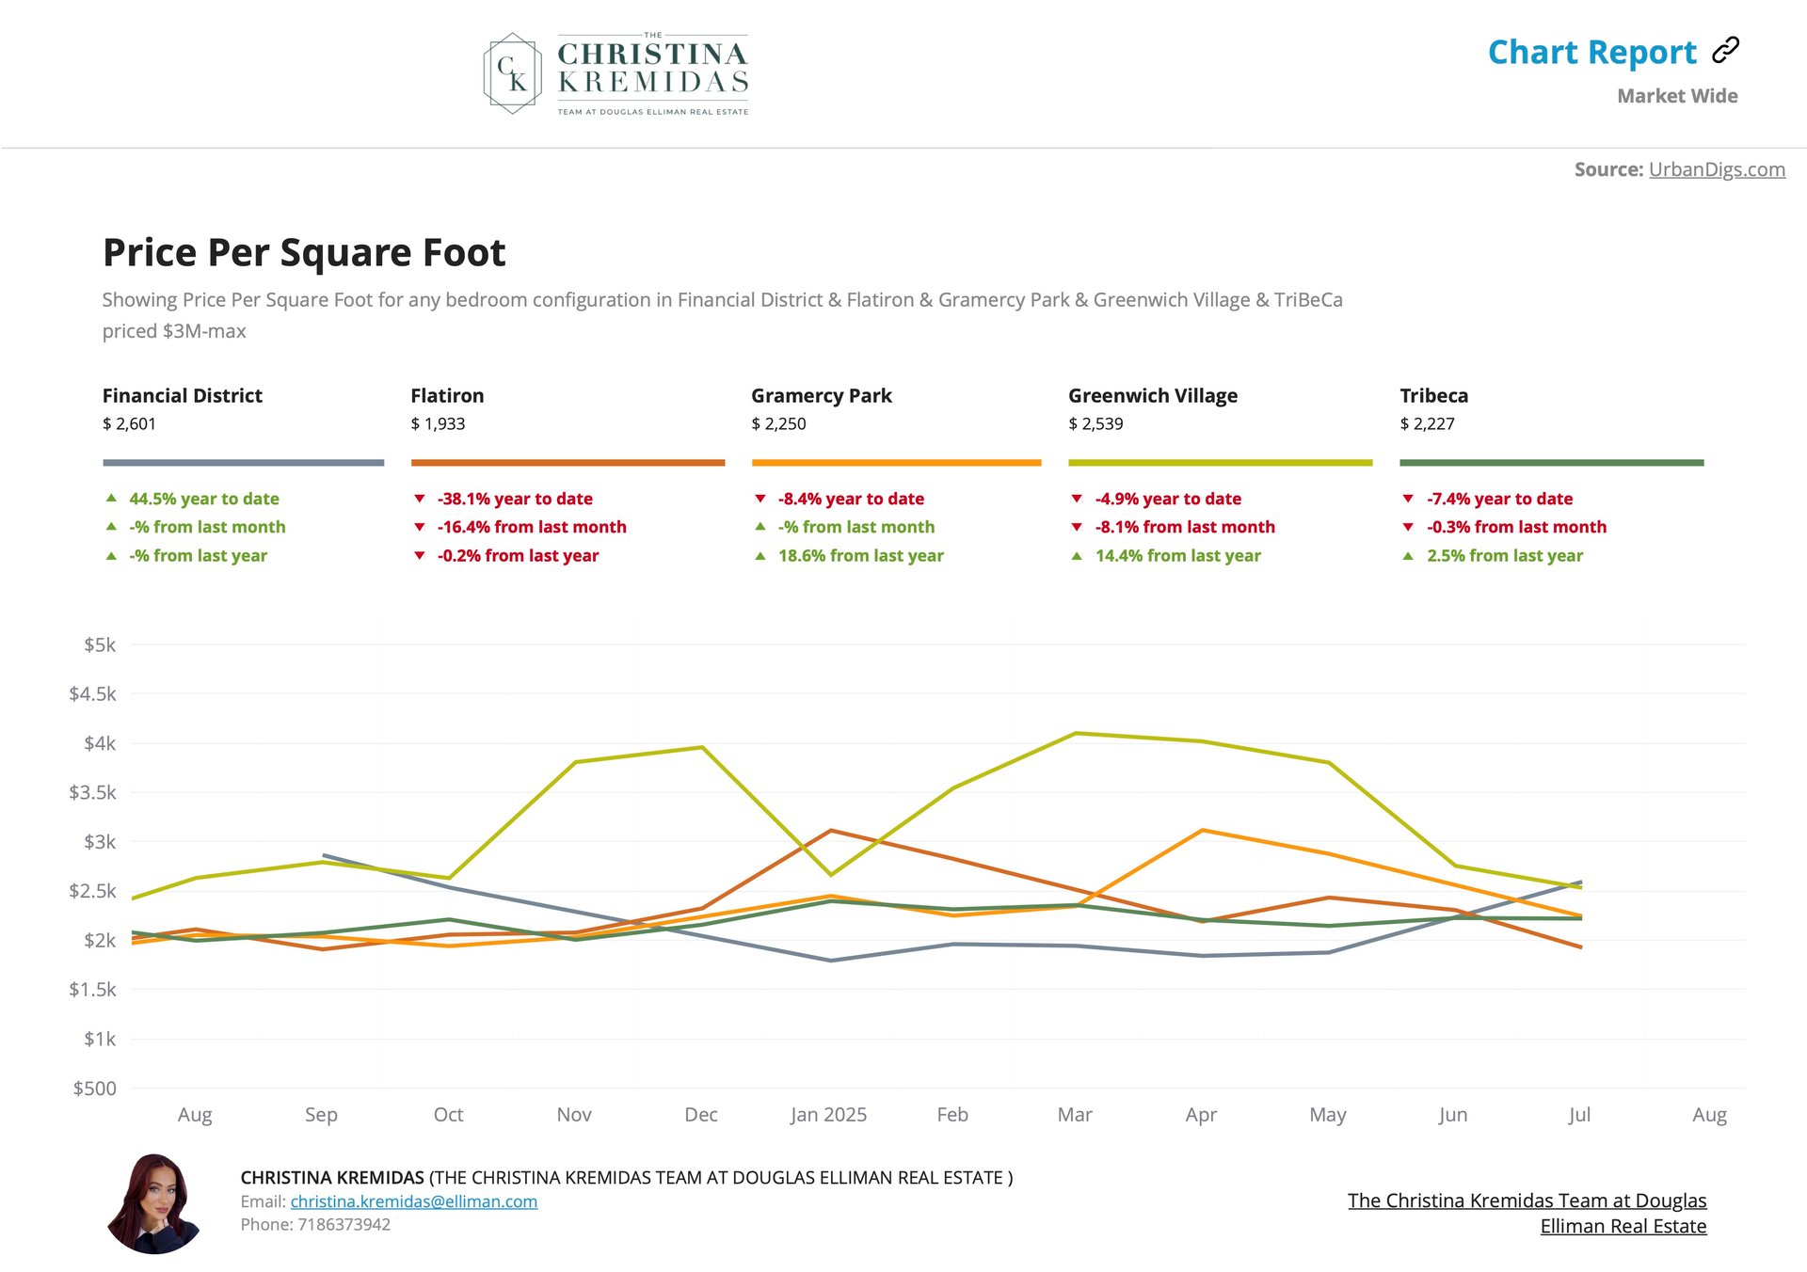Click the dark green Tribeca color bar
The width and height of the screenshot is (1807, 1272).
(x=1551, y=462)
